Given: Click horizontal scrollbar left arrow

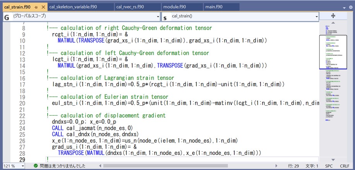Looking at the screenshot, I should click(x=100, y=166).
